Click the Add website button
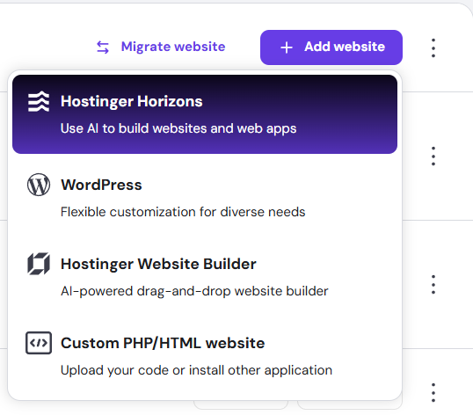This screenshot has height=415, width=473. pos(331,47)
